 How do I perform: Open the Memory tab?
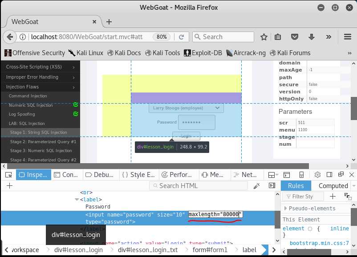[x=213, y=175]
